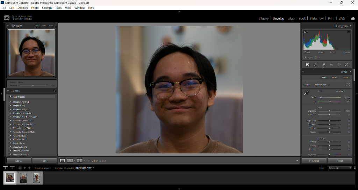The width and height of the screenshot is (358, 190).
Task: Open the Adobe Color profile dropdown
Action: (x=322, y=85)
